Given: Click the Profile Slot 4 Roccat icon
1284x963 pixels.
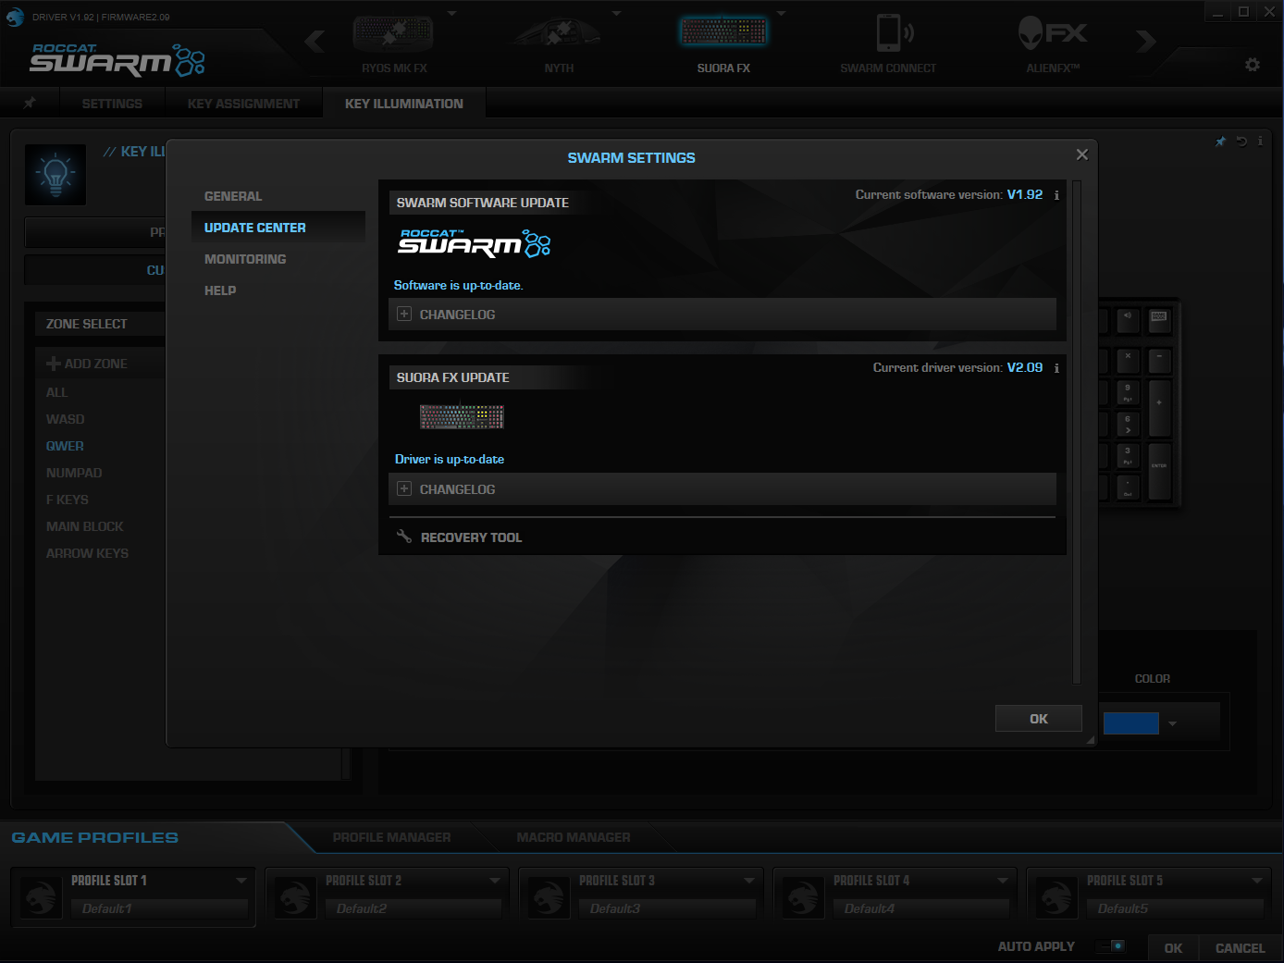Looking at the screenshot, I should click(803, 897).
